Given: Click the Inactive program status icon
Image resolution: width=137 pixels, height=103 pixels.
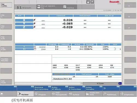Looking at the screenshot, I should pos(65,7).
